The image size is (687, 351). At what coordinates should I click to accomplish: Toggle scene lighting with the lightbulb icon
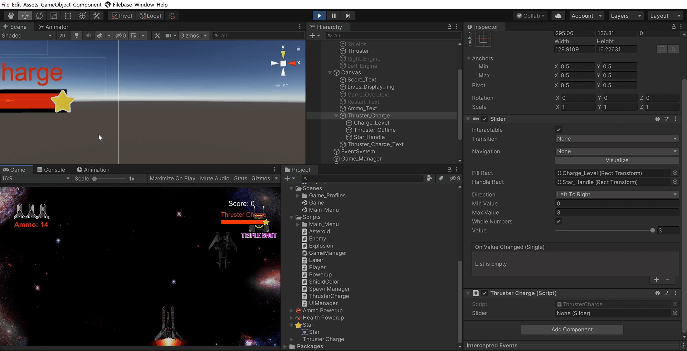coord(76,35)
